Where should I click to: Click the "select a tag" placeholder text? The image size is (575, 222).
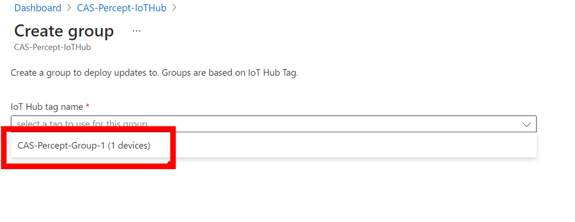point(82,124)
